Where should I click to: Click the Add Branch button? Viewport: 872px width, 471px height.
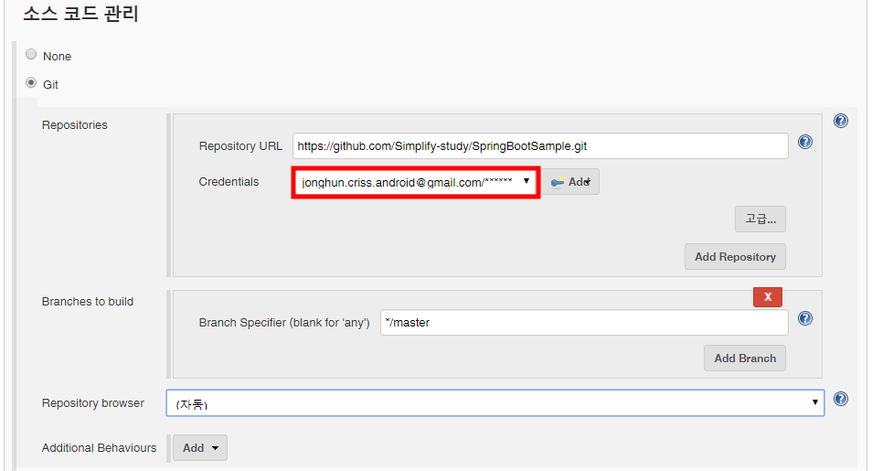point(745,358)
